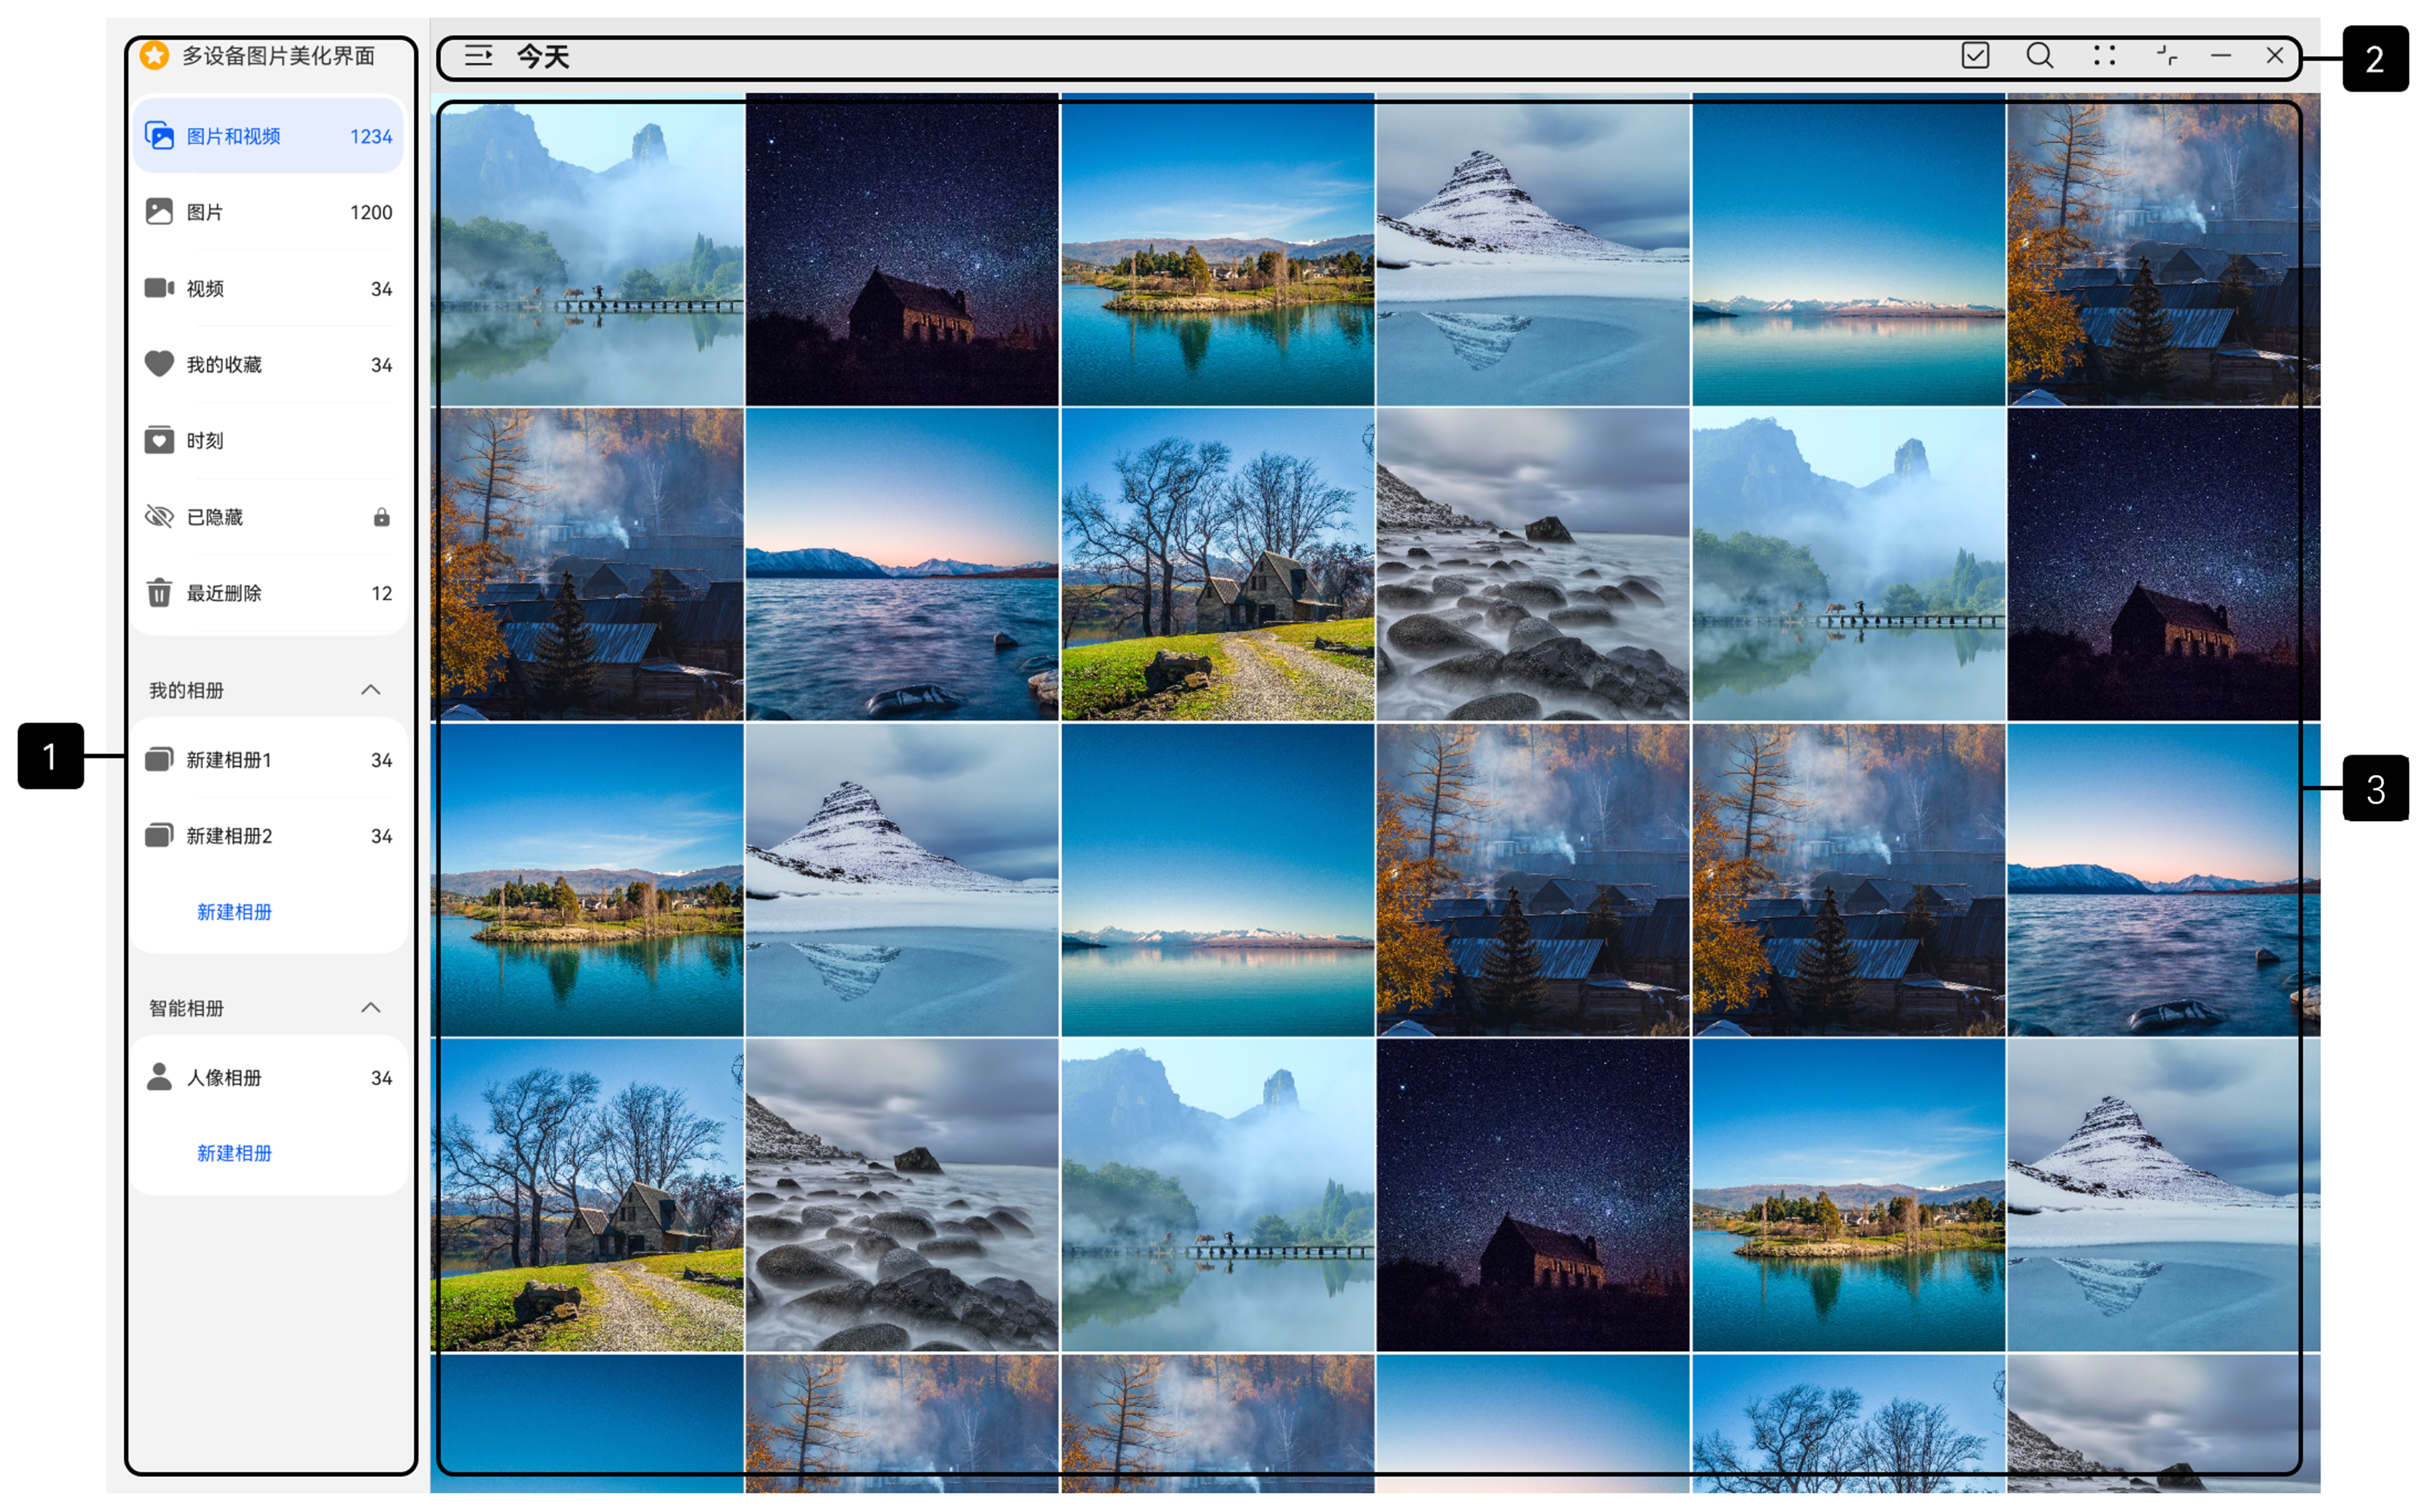Open album 新建相册2

(268, 836)
